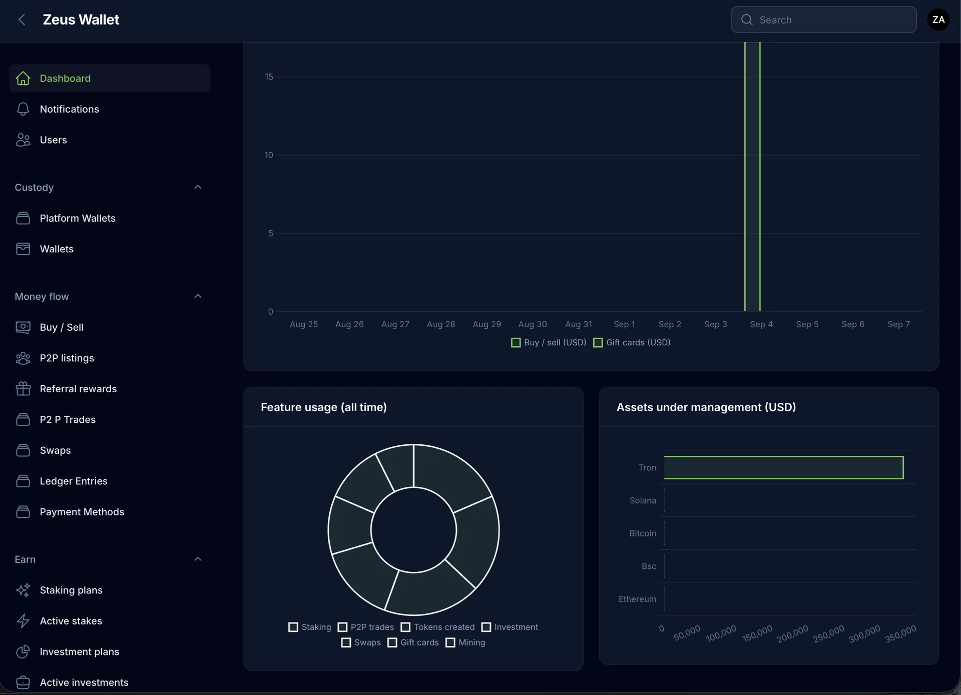Click the P2P listings group icon

(23, 358)
